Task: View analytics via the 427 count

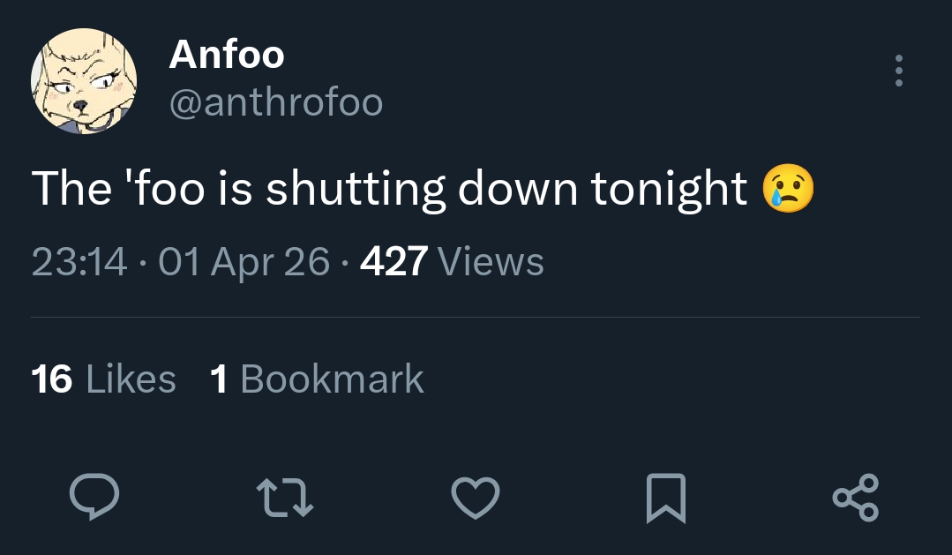Action: tap(394, 261)
